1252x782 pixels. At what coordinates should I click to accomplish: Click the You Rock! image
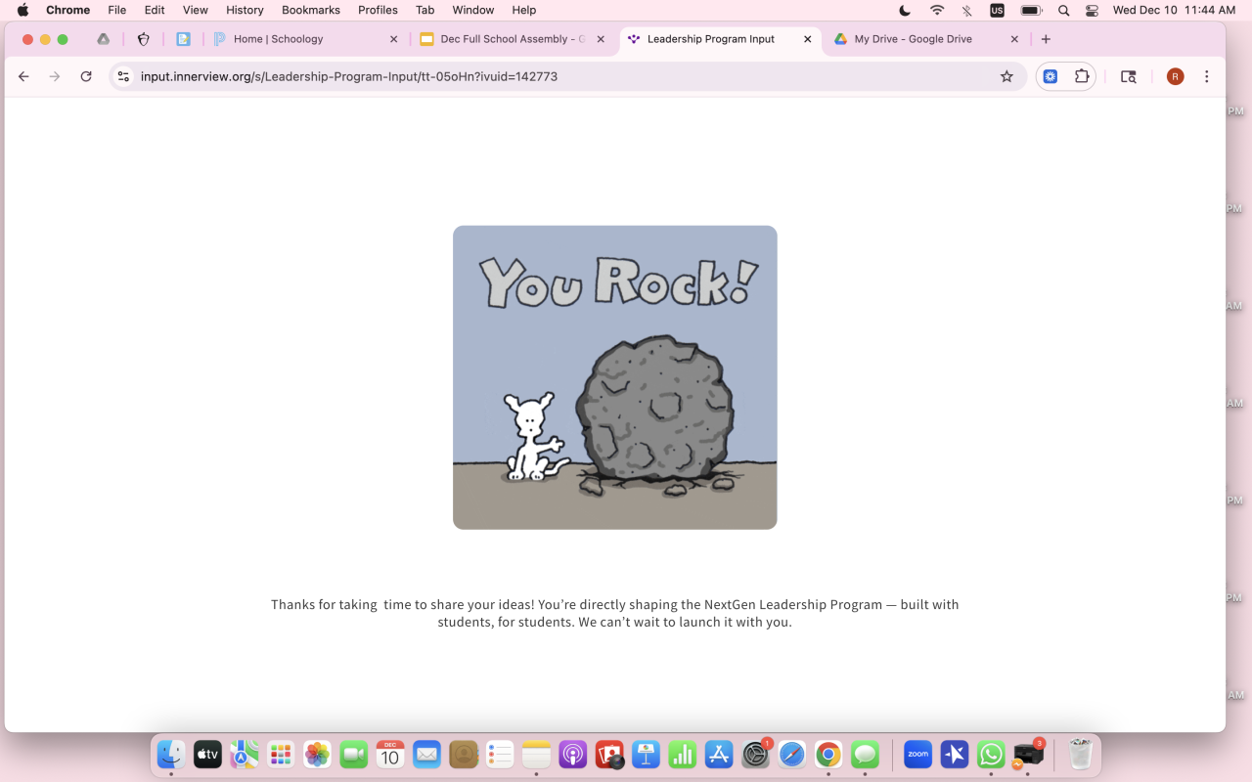[x=614, y=377]
